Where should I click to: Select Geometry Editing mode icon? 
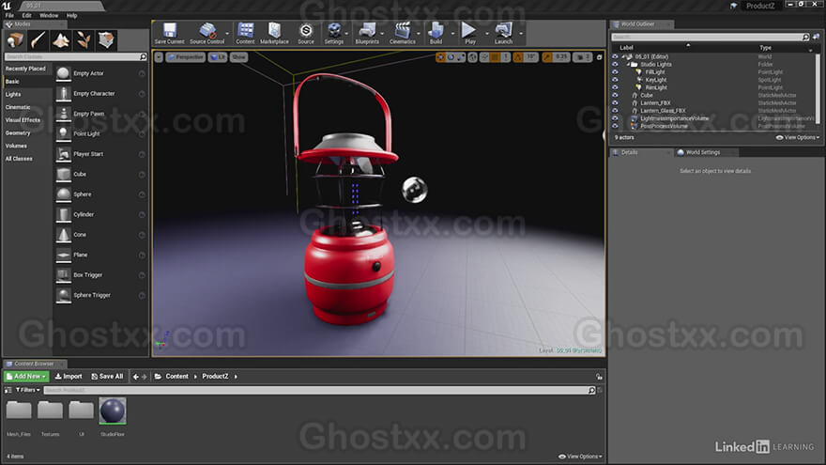pyautogui.click(x=106, y=40)
